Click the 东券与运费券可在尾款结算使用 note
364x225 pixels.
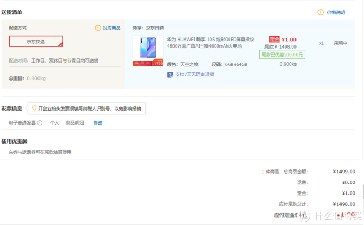[40, 152]
